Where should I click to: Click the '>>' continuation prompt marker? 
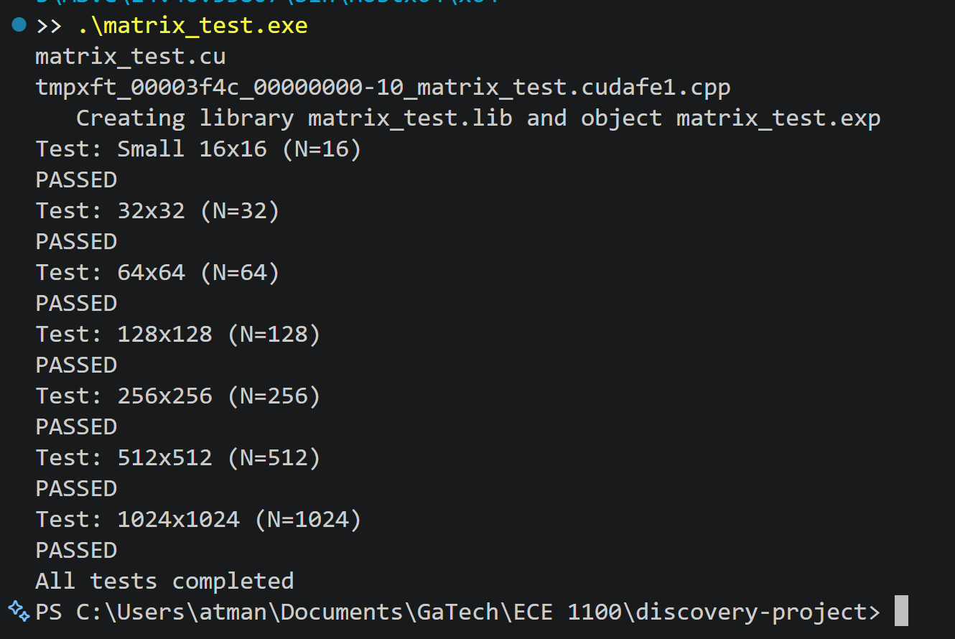(x=50, y=27)
